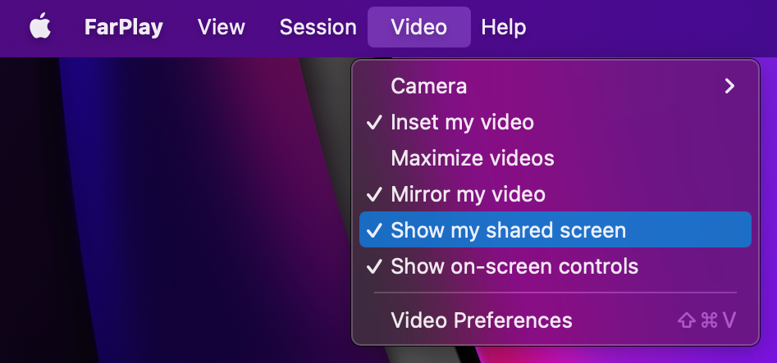
Task: Toggle Show my shared screen off
Action: coord(508,230)
